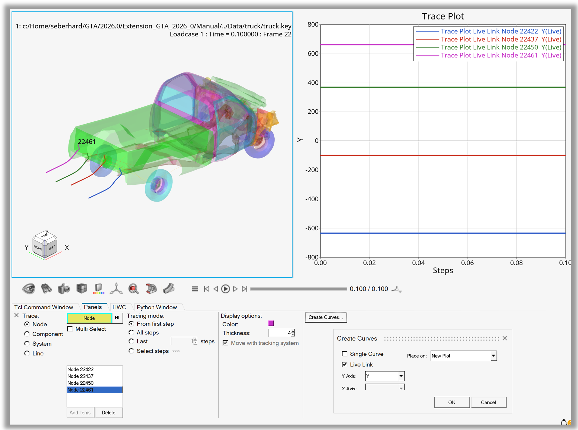This screenshot has width=578, height=430.
Task: Select Node 22450 in trace list
Action: point(95,383)
